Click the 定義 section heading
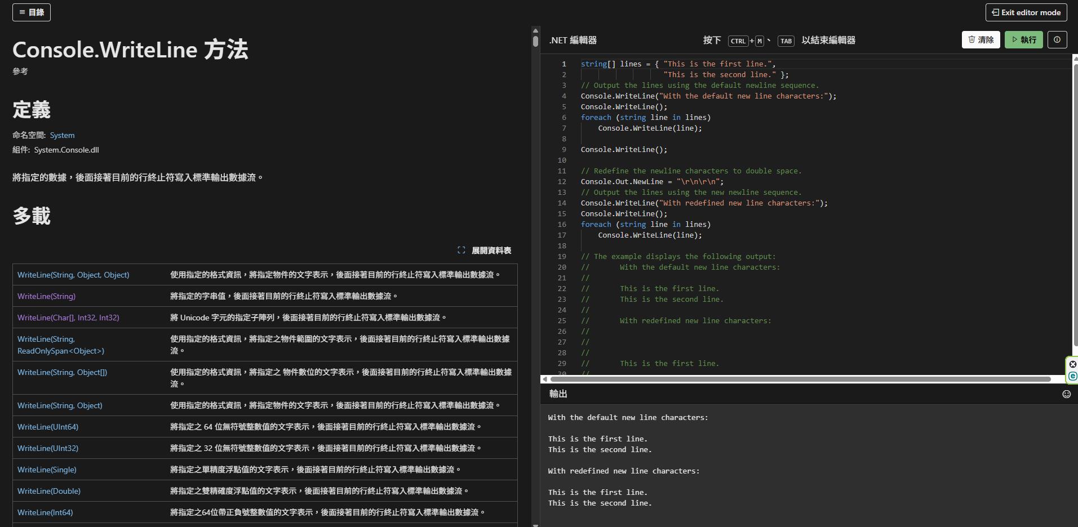 coord(32,109)
